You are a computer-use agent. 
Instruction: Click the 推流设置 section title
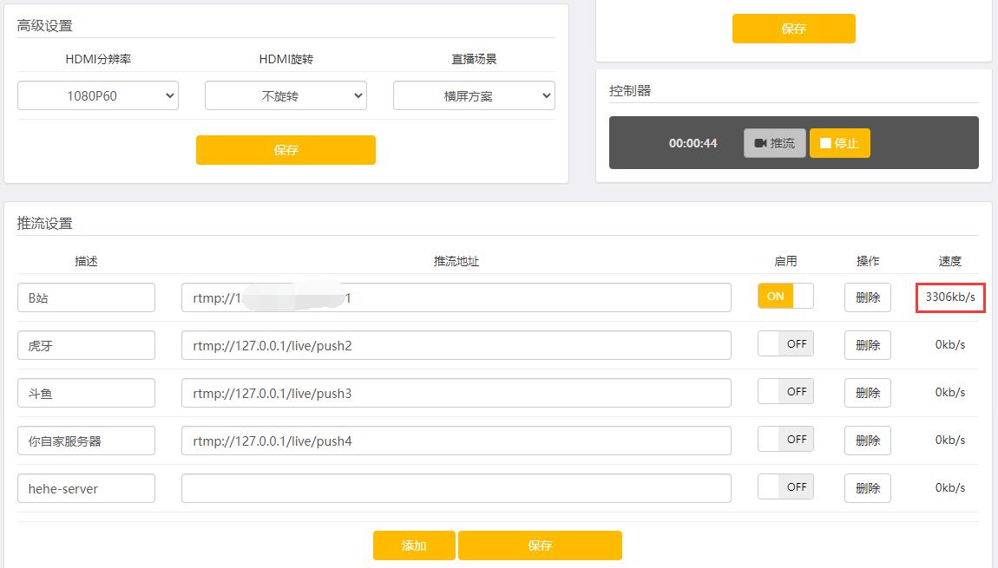point(44,223)
